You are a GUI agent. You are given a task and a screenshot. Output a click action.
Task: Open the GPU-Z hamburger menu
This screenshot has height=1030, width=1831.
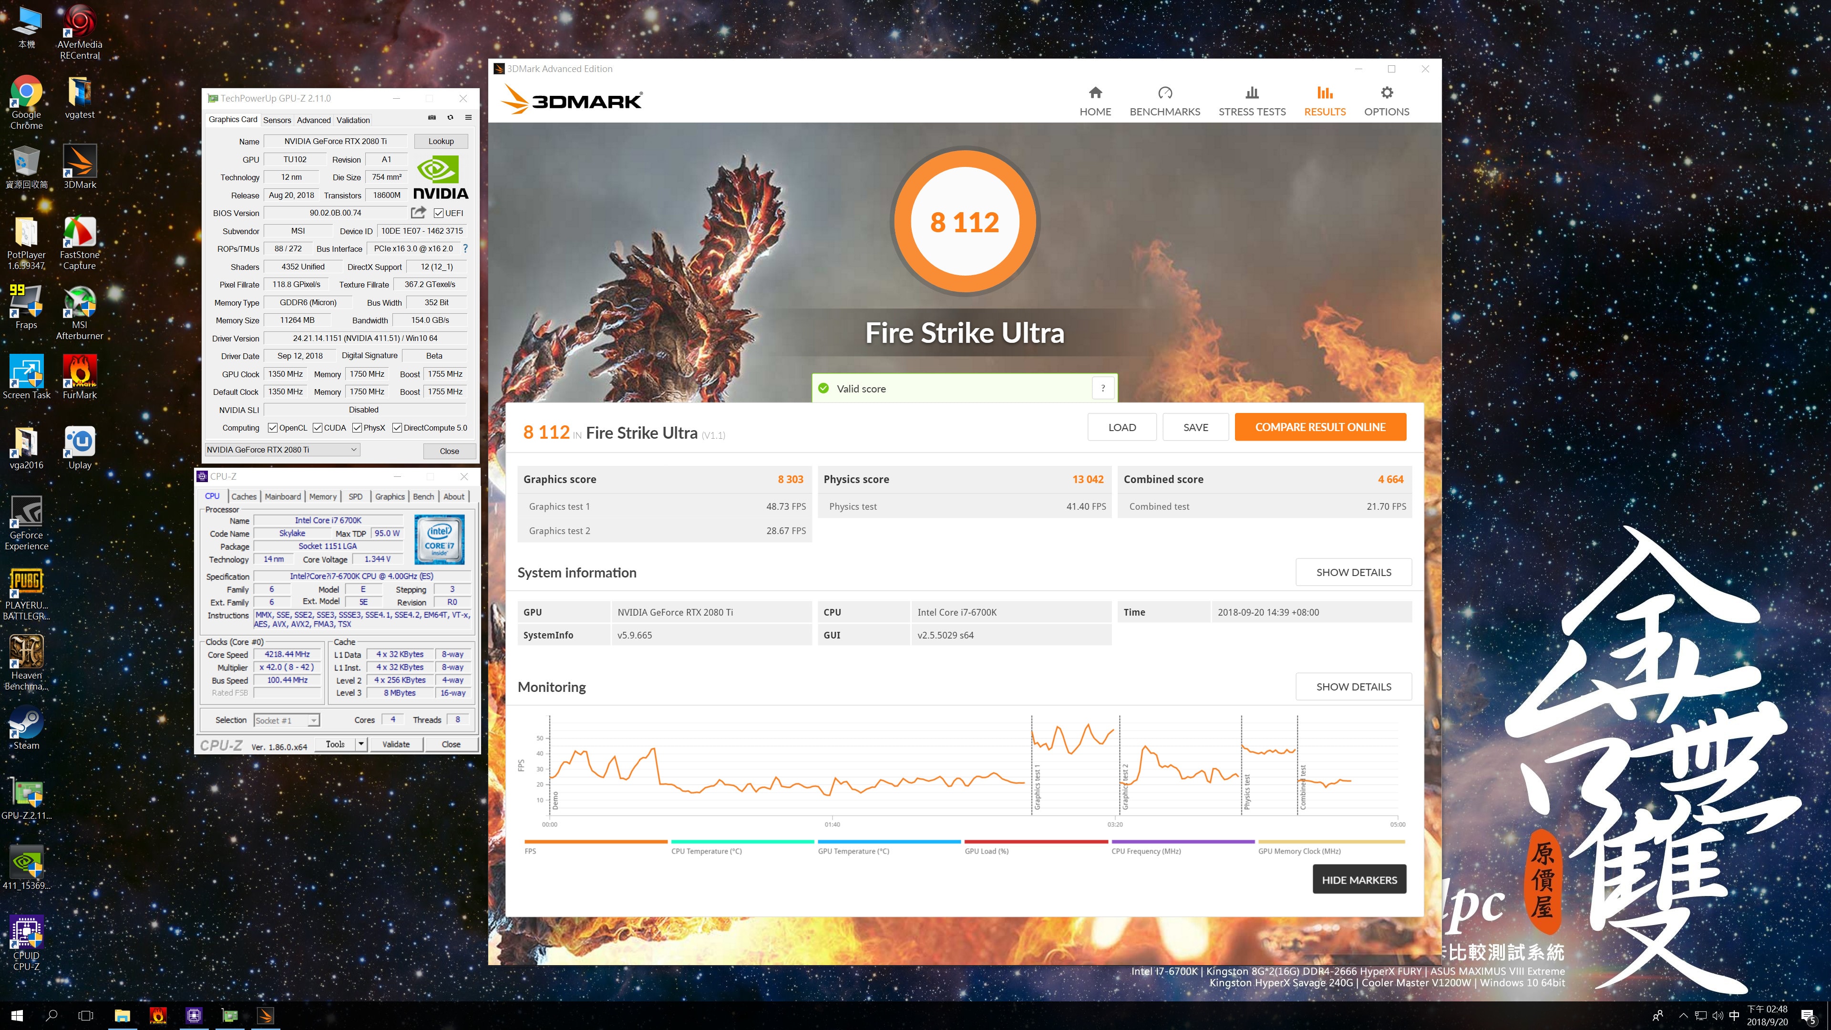click(468, 118)
